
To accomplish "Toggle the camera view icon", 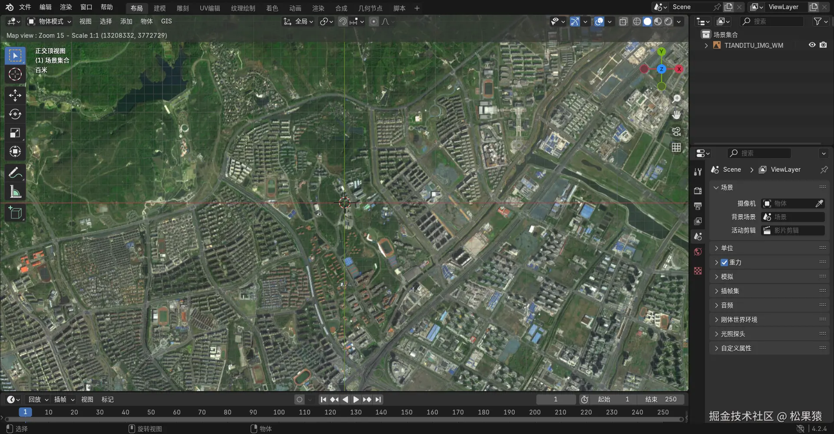I will pos(676,131).
